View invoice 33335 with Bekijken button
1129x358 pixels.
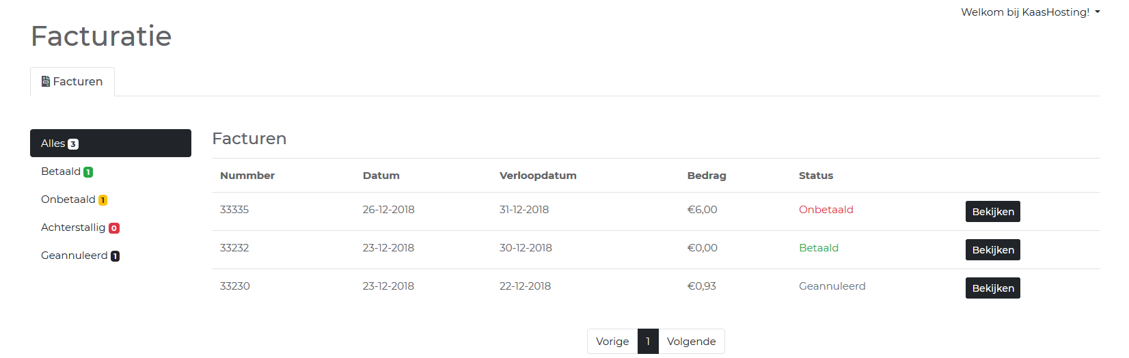tap(992, 212)
